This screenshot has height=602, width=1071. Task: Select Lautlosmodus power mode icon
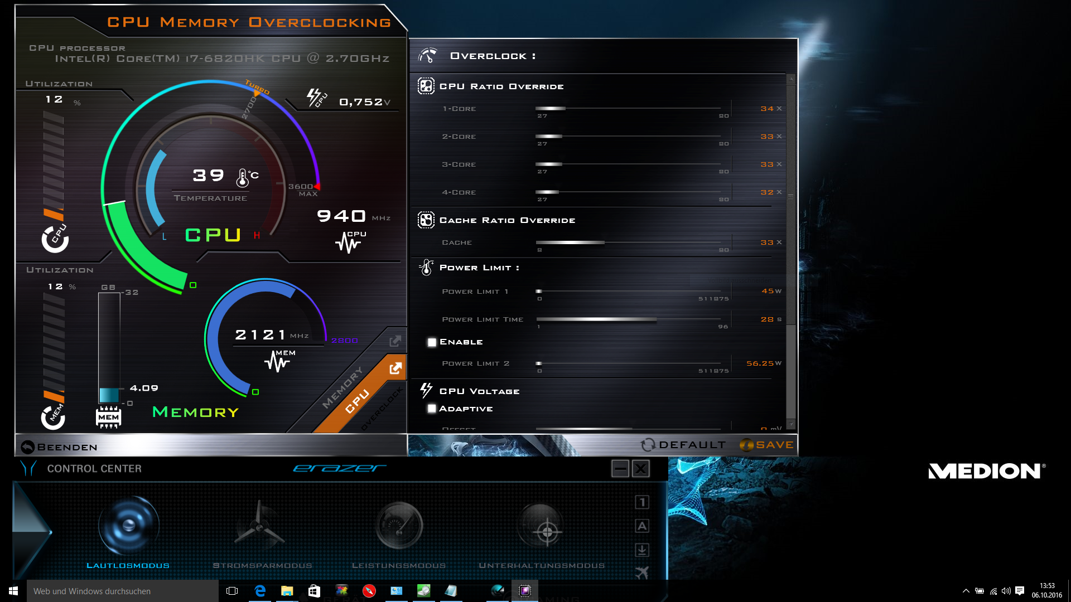pos(129,526)
